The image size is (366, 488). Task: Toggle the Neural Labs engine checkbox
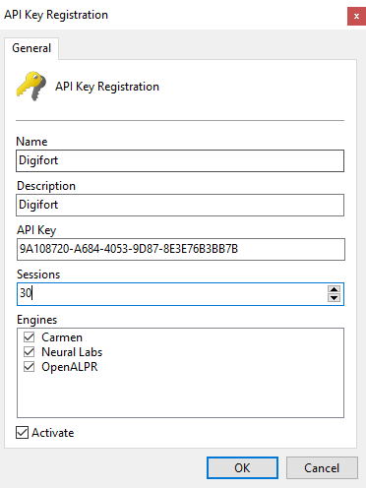point(30,352)
